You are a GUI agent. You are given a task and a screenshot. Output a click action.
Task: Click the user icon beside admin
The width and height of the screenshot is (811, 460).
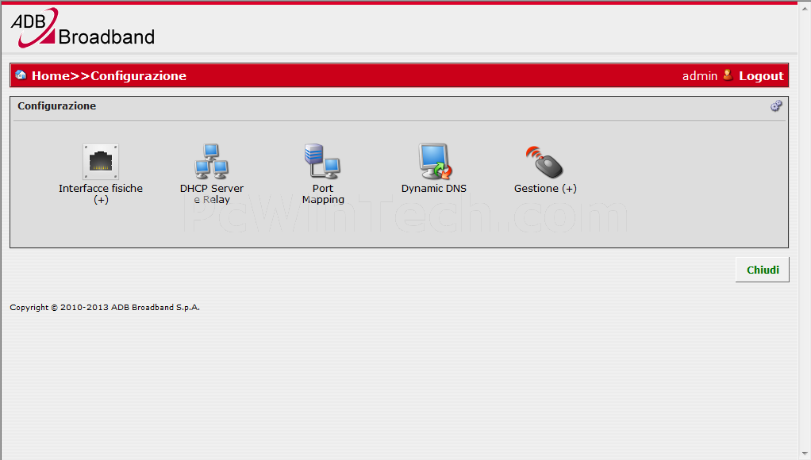(728, 75)
